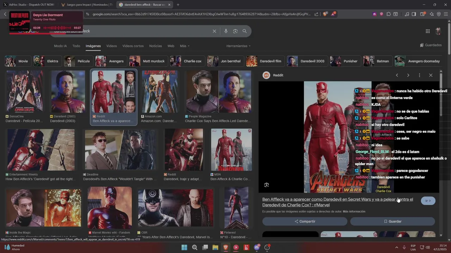Expand hidden system tray icons
This screenshot has height=253, width=451.
tap(397, 247)
